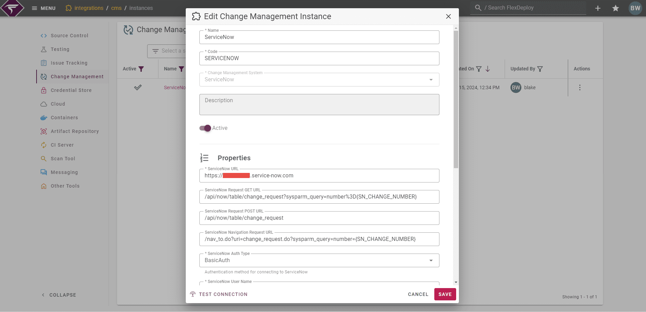Open Credential Store in sidebar

(x=71, y=90)
